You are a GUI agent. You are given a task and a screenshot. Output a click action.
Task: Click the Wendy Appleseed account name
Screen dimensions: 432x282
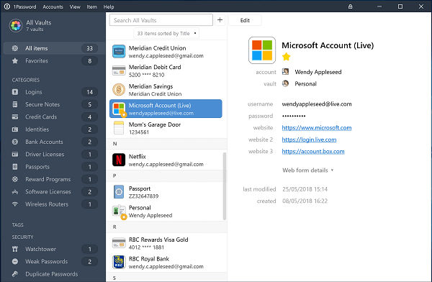point(318,72)
